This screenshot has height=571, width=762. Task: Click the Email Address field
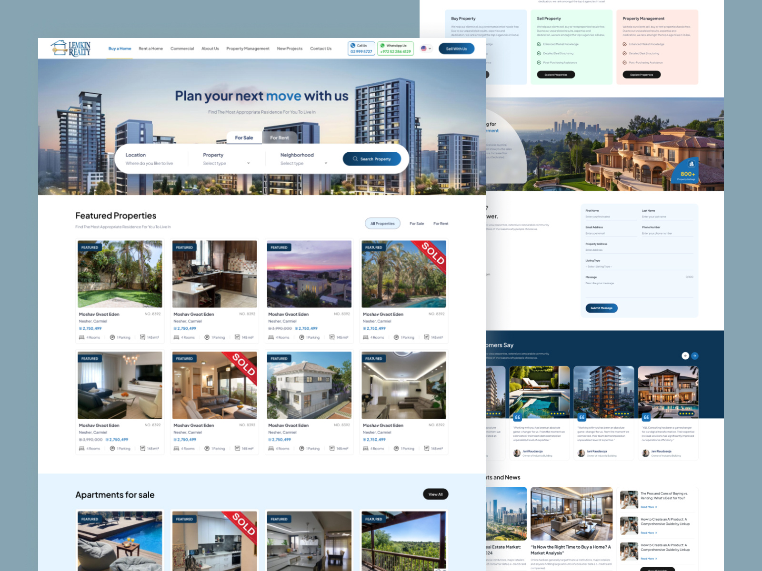click(611, 233)
